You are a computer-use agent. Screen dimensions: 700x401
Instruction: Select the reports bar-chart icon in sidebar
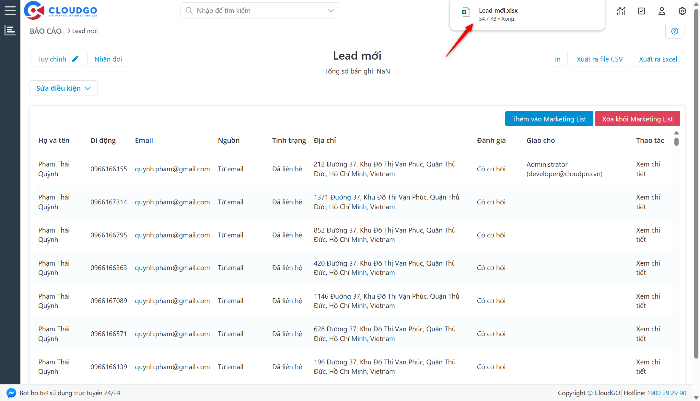click(x=10, y=30)
